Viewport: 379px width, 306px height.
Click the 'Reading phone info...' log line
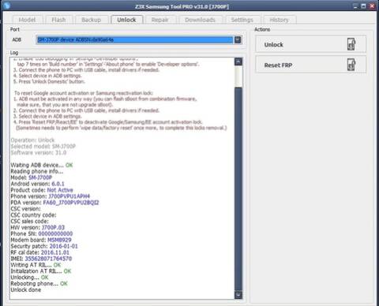tap(37, 171)
